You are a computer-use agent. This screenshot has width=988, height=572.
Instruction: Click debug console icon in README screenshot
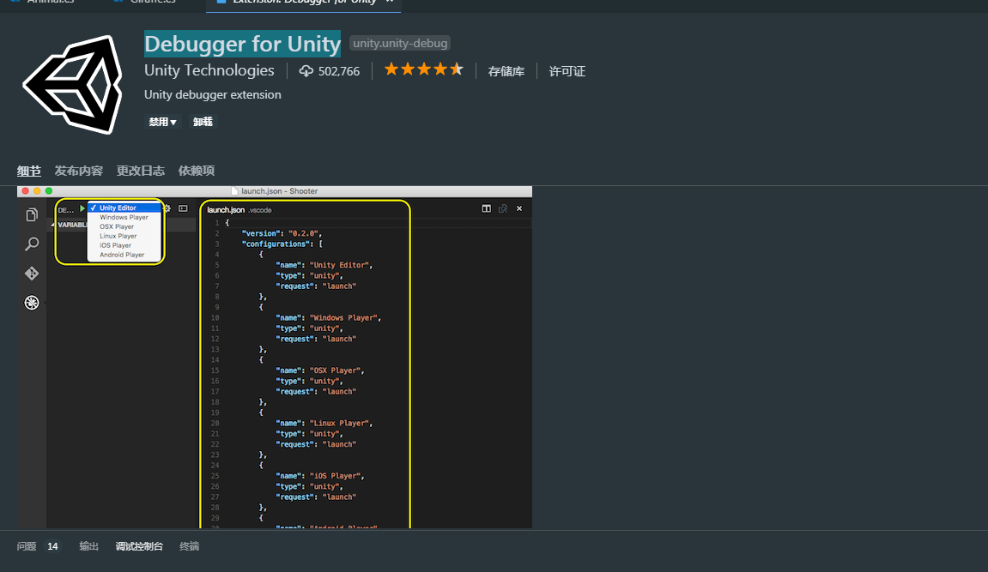coord(183,208)
